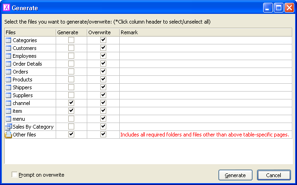Click the Orders table icon

(8, 72)
